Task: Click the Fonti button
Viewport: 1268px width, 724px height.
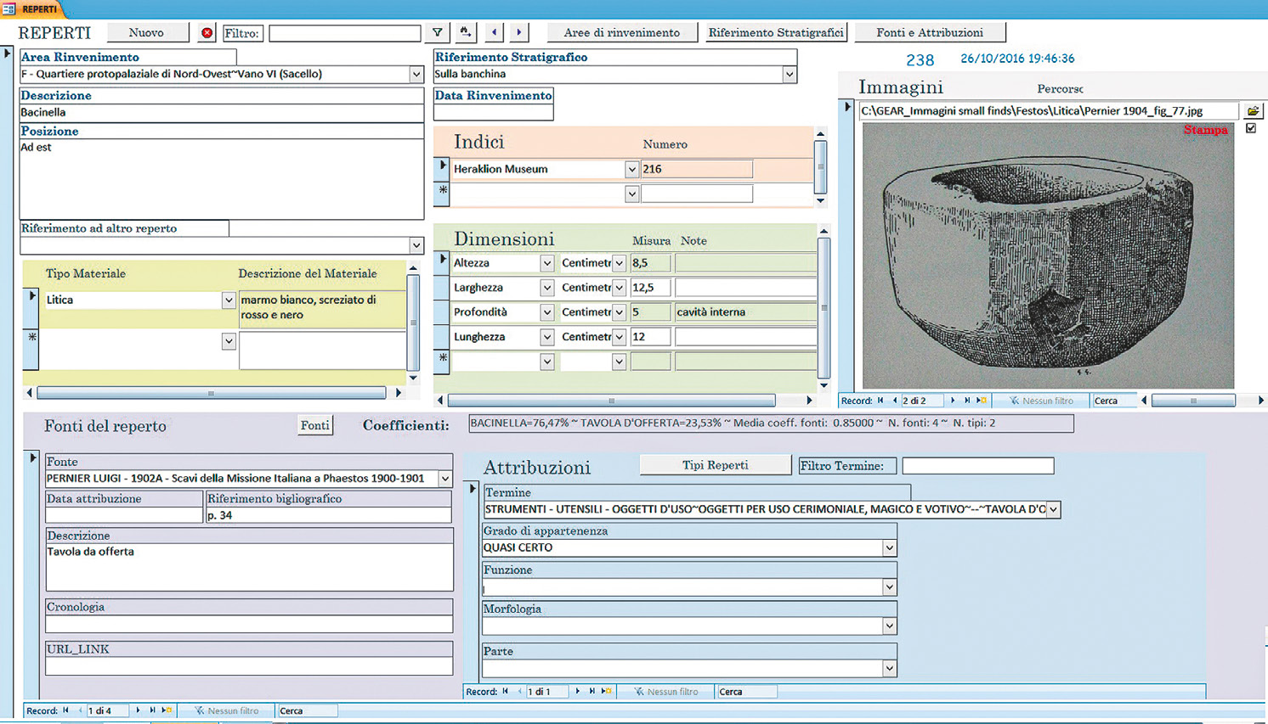Action: pos(315,426)
